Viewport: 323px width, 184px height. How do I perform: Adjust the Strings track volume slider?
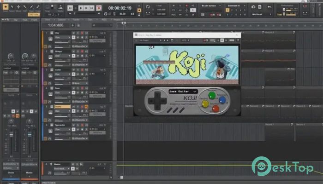click(62, 61)
